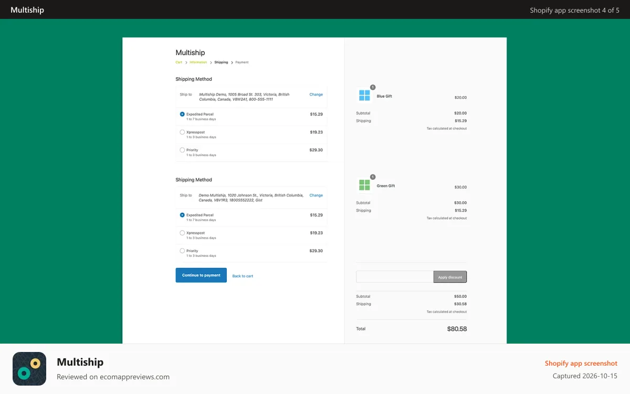630x394 pixels.
Task: Select the Shipping breadcrumb step
Action: [x=221, y=62]
